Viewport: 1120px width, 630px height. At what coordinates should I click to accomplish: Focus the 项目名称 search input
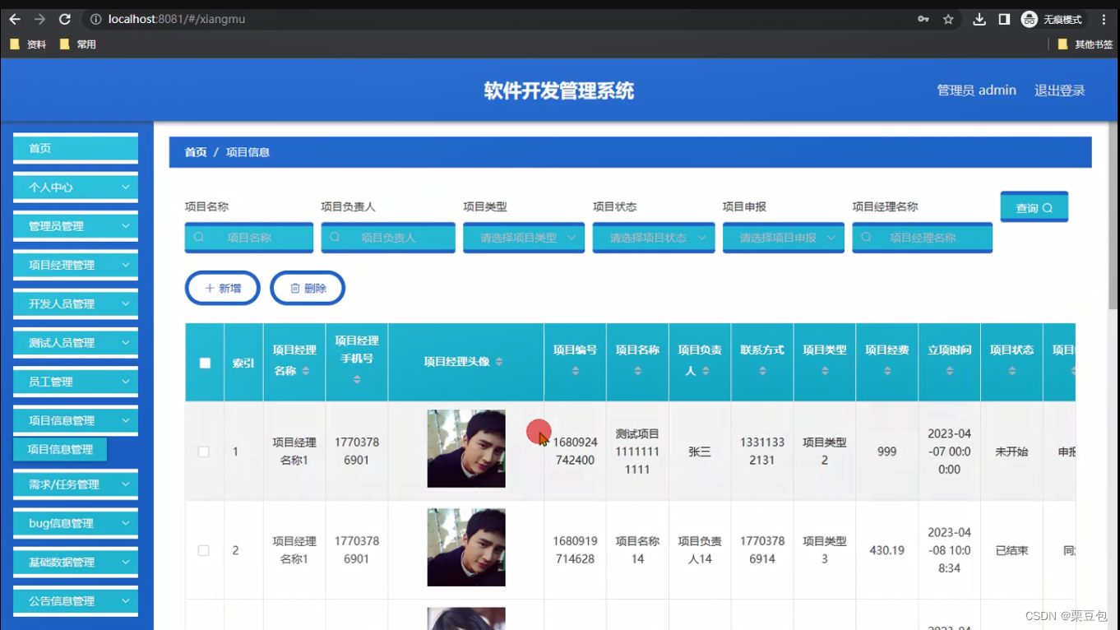tap(249, 238)
